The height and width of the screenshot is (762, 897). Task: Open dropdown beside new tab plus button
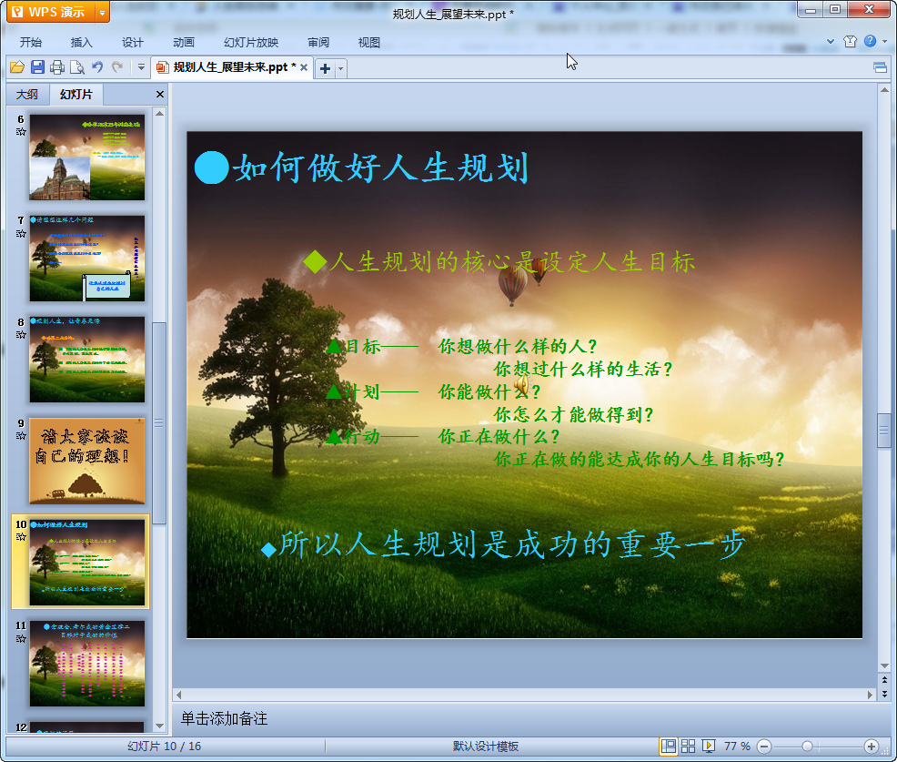pyautogui.click(x=341, y=68)
